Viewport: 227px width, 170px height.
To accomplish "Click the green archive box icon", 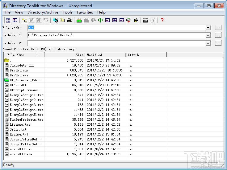I will 79,20.
